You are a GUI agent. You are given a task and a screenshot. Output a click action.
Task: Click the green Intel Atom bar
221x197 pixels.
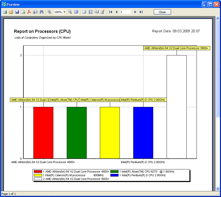click(x=77, y=133)
